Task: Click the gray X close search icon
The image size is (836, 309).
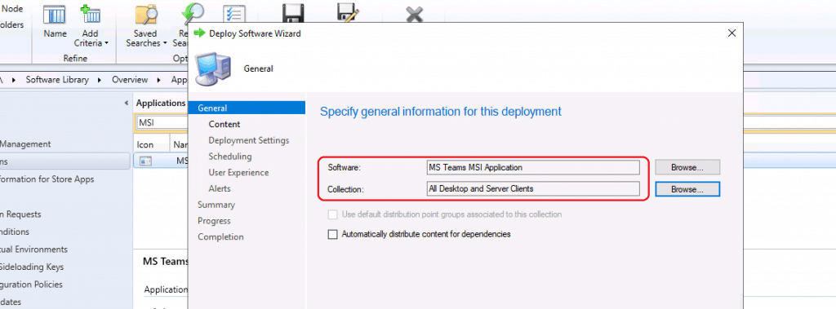Action: pyautogui.click(x=414, y=15)
